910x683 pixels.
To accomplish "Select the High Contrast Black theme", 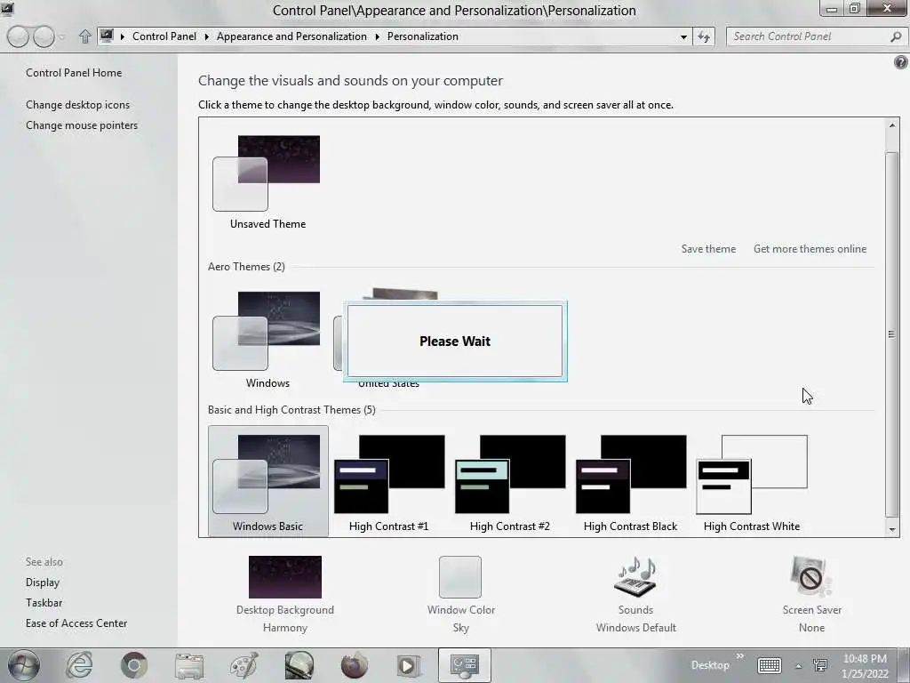I will coord(630,482).
